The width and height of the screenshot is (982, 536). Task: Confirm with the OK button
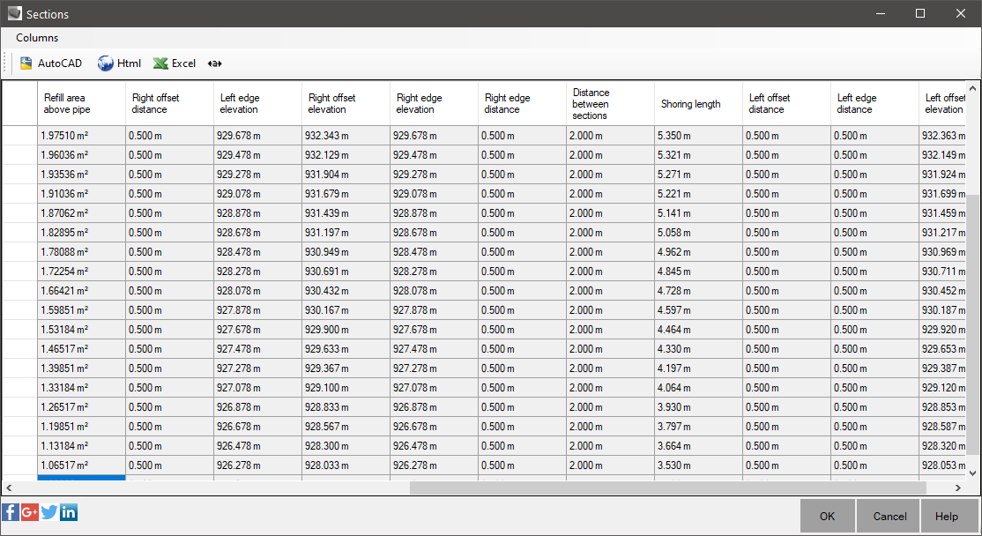828,516
